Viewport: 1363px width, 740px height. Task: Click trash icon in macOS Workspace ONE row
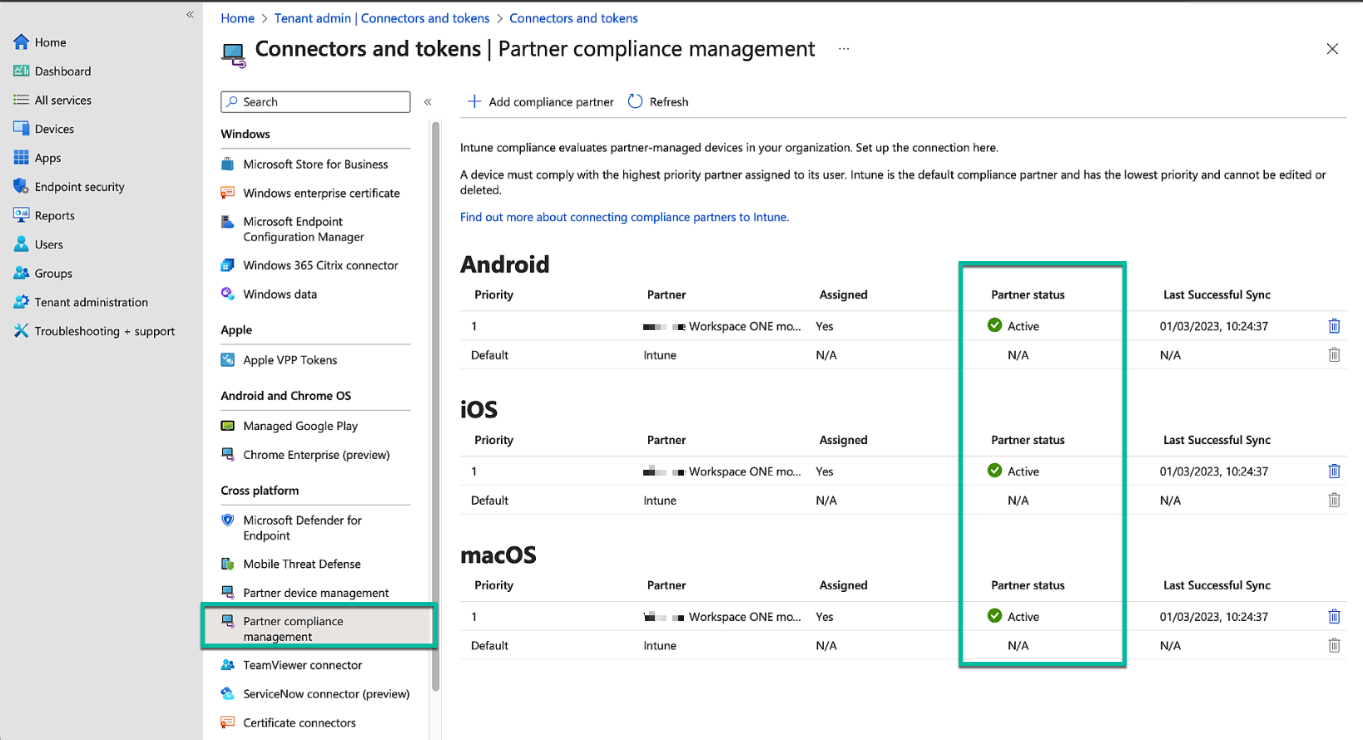pyautogui.click(x=1334, y=617)
